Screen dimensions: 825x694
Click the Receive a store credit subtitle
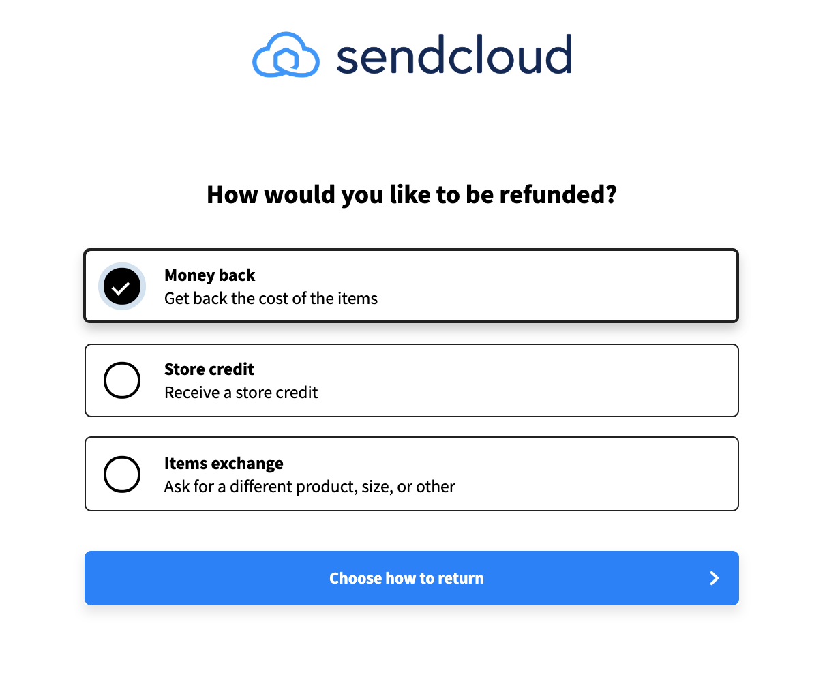(x=241, y=392)
